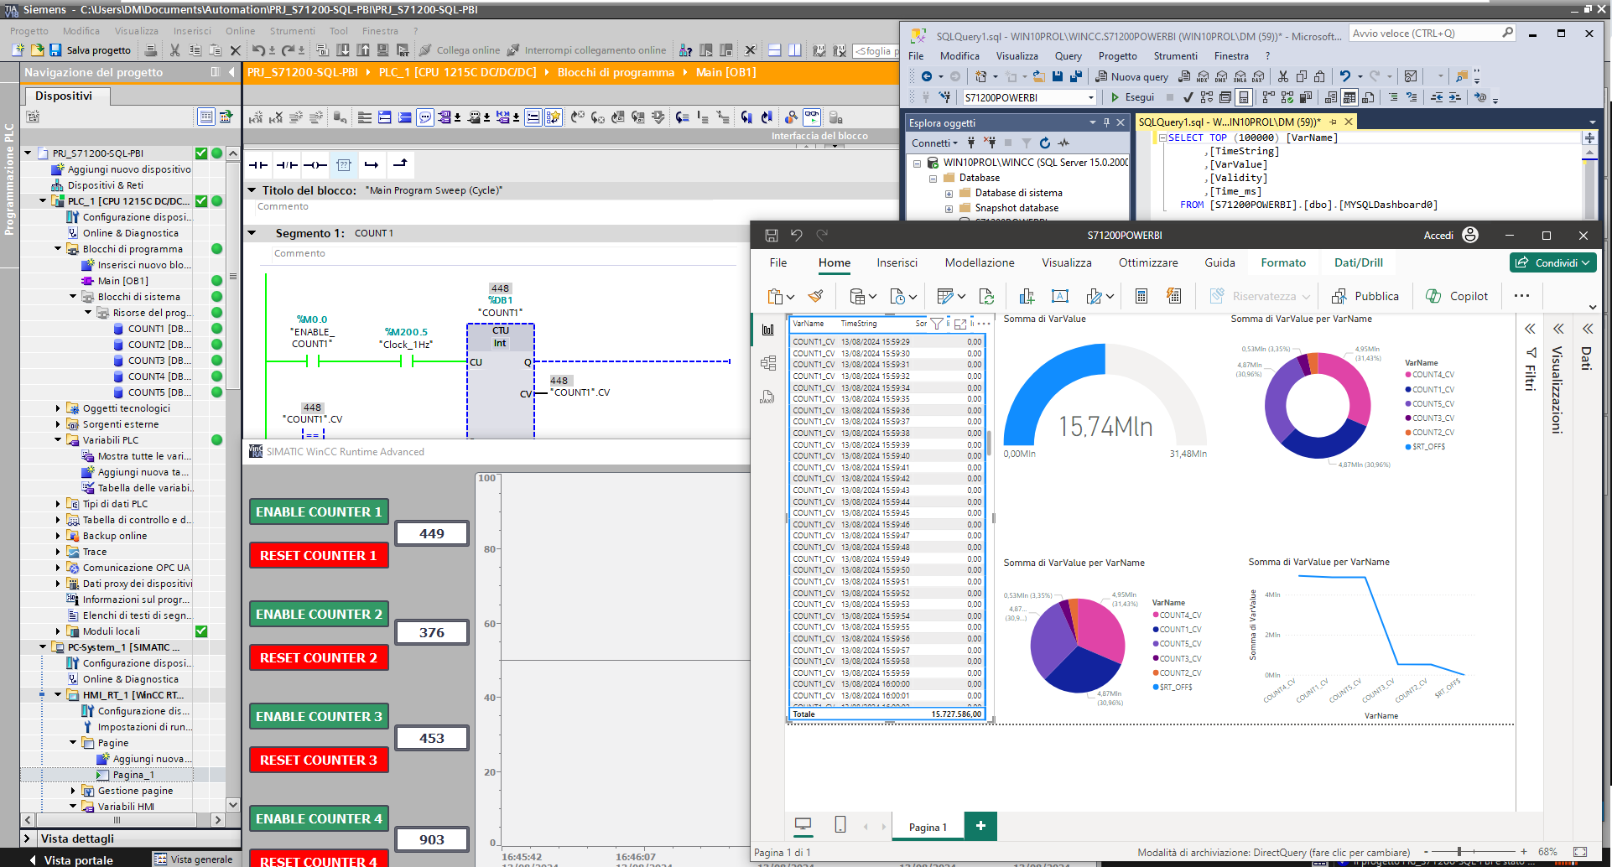Click the focus mode icon on table visual
Image resolution: width=1612 pixels, height=867 pixels.
point(961,324)
